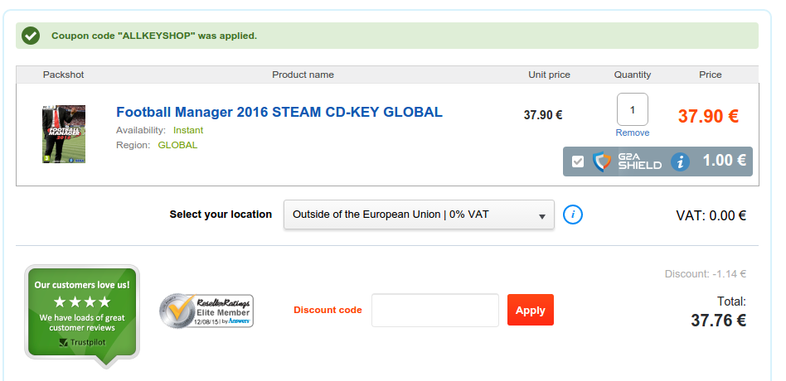Open the location VAT dropdown
The height and width of the screenshot is (381, 786).
click(x=419, y=215)
